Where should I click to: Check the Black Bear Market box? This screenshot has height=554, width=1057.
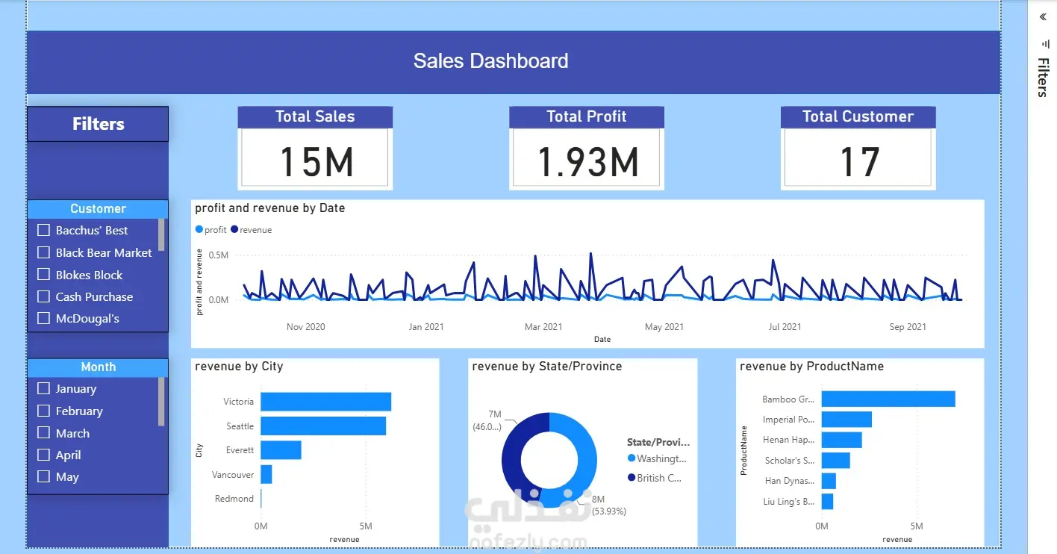coord(43,252)
